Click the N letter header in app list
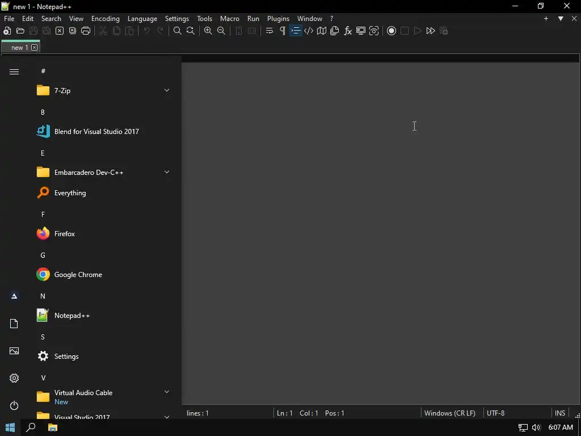The width and height of the screenshot is (581, 436). click(x=43, y=296)
